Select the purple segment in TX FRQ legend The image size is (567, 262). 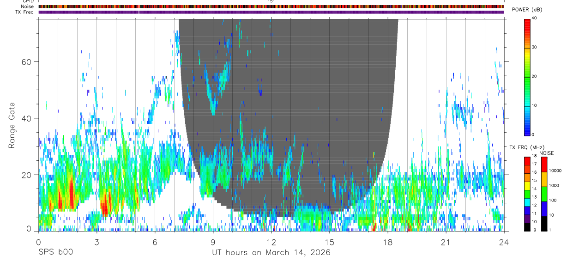coord(527,219)
